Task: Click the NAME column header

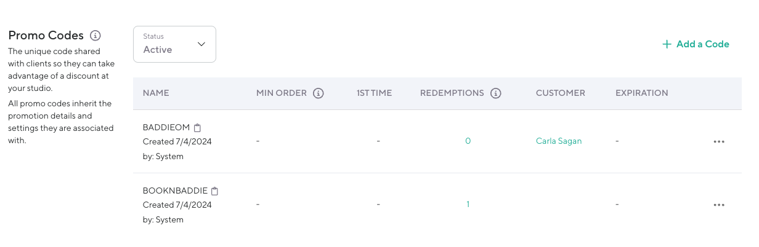Action: pyautogui.click(x=156, y=93)
